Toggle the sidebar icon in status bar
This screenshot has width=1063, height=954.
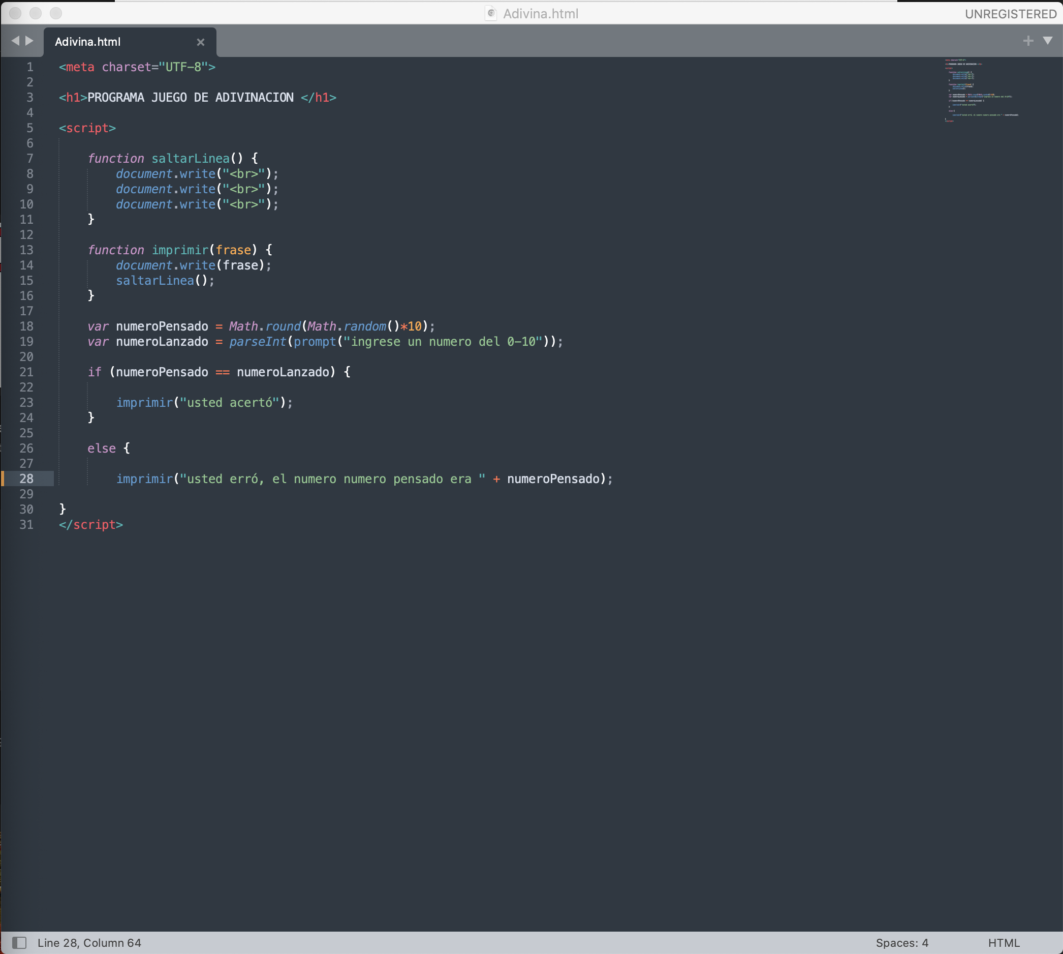[19, 942]
